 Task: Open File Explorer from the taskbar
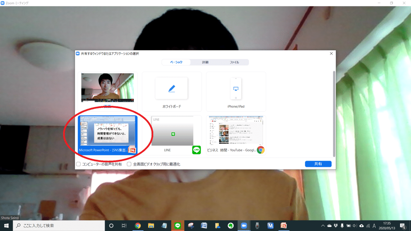(151, 226)
